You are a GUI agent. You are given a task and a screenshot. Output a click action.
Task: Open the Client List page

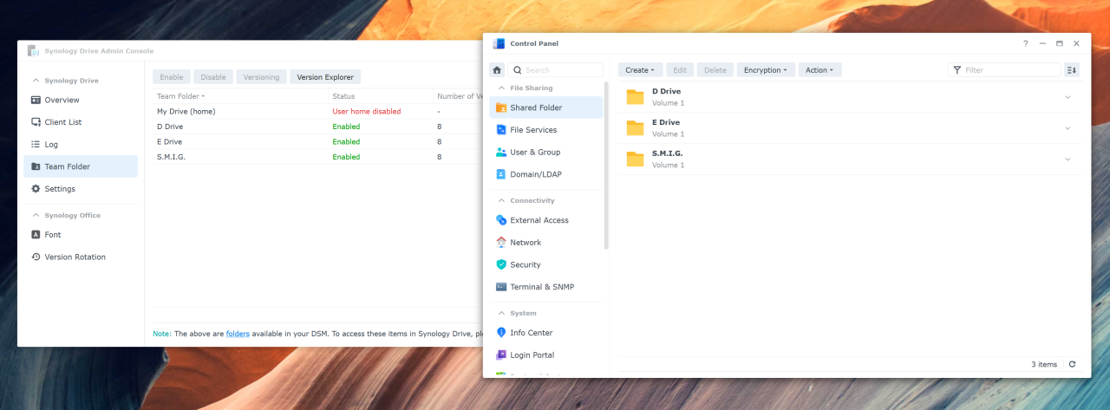tap(62, 122)
